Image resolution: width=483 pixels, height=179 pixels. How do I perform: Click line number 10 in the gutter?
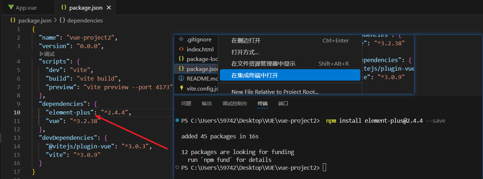click(x=17, y=112)
